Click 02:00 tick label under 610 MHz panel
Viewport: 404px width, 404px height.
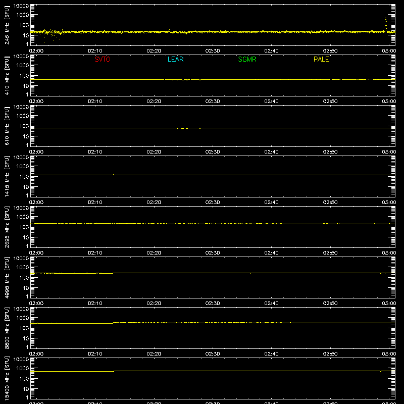(x=36, y=152)
